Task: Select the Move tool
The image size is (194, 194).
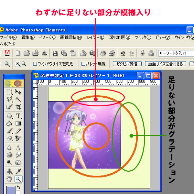Action: pyautogui.click(x=18, y=92)
